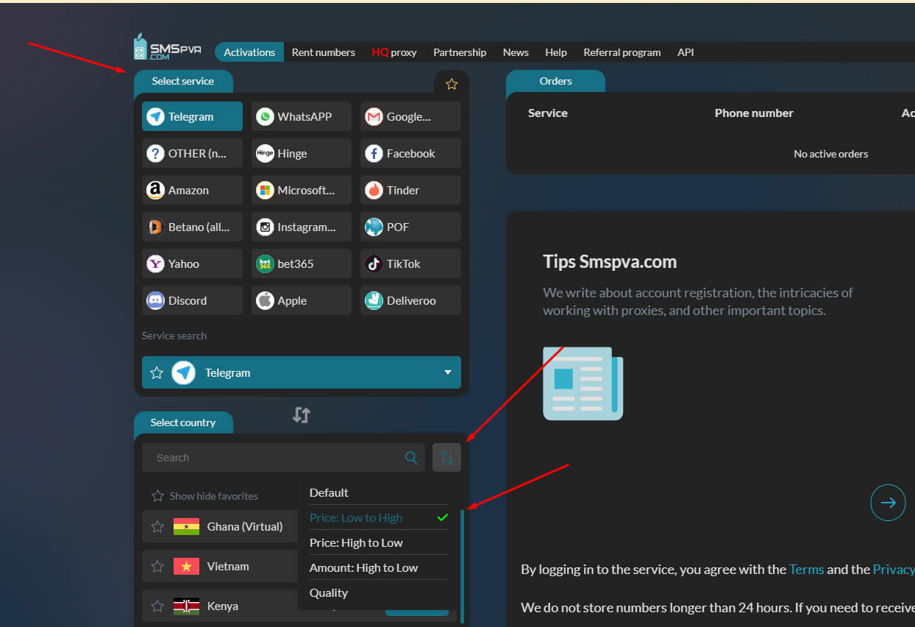The width and height of the screenshot is (915, 627).
Task: Click the country Search input
Action: [283, 458]
